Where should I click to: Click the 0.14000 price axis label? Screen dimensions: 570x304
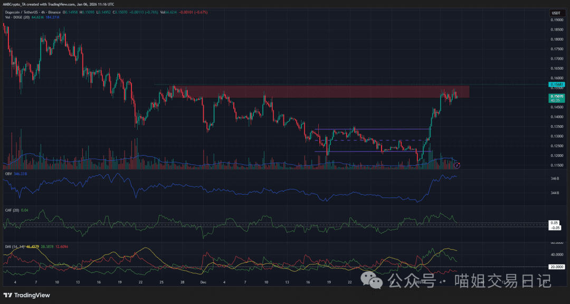click(556, 117)
